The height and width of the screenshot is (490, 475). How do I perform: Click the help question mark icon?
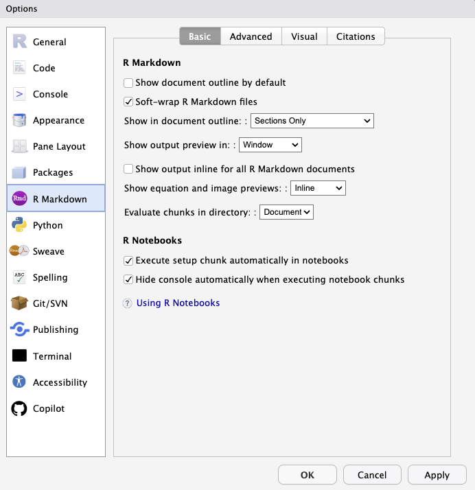127,303
